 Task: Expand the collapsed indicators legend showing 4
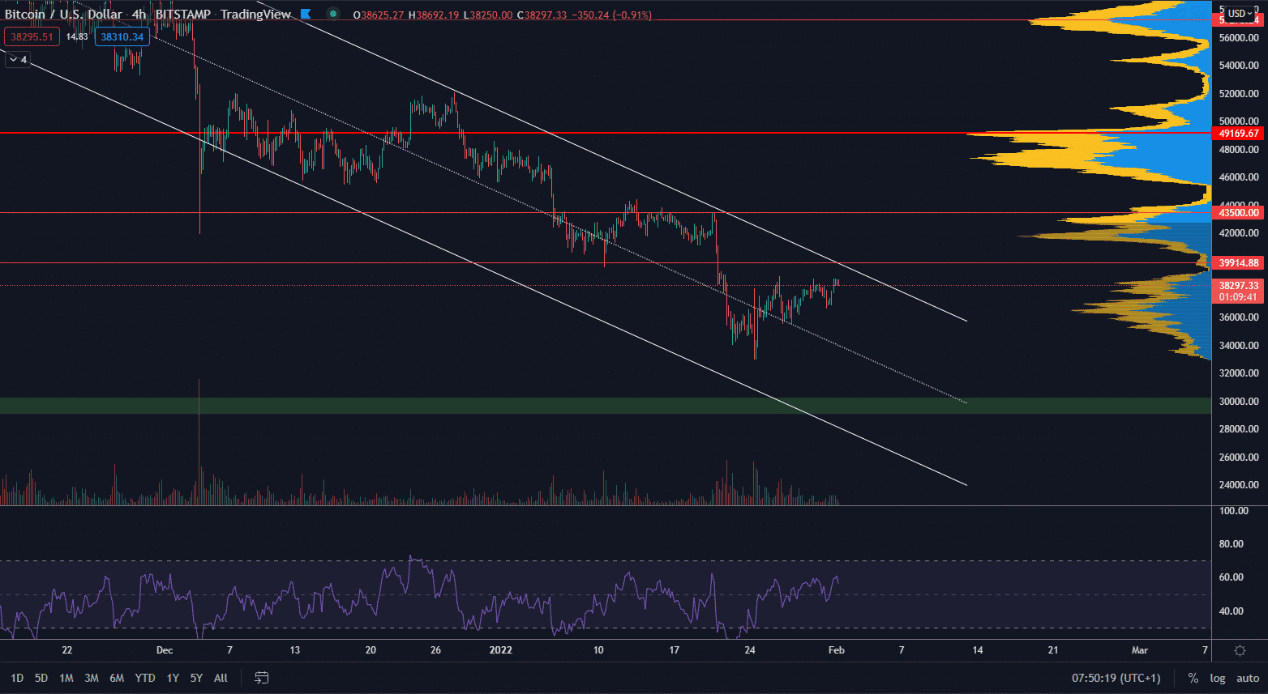[18, 59]
